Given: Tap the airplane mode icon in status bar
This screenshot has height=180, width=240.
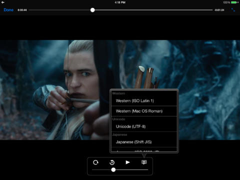Looking at the screenshot, I should (x=3, y=2).
